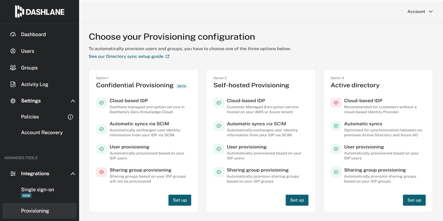Click the Activity Log document icon
The image size is (443, 221).
click(x=13, y=84)
